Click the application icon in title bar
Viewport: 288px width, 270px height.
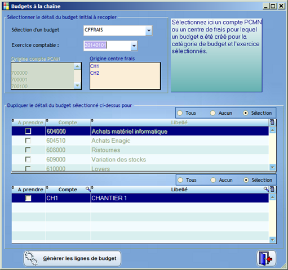[6, 6]
